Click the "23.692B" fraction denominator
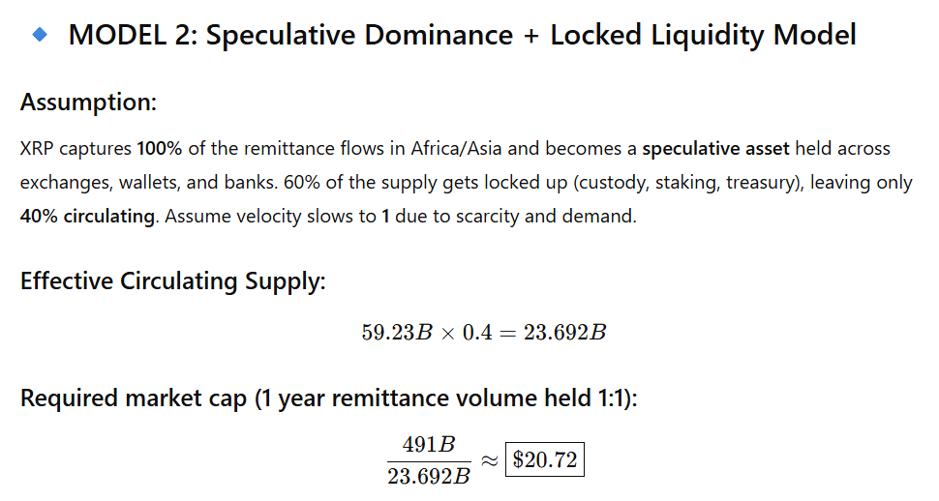The width and height of the screenshot is (939, 501). (427, 476)
